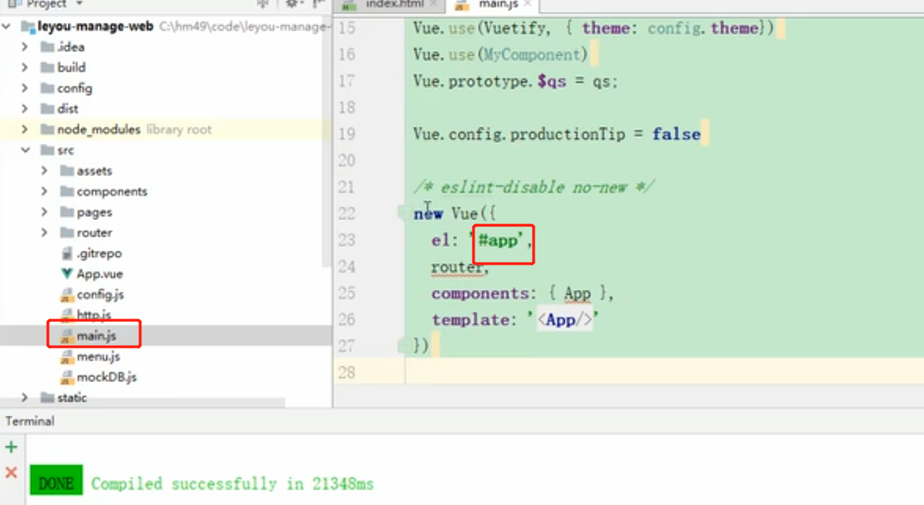Click 'Compiled successfully in 21348ms' terminal message
The image size is (924, 505).
click(x=232, y=483)
